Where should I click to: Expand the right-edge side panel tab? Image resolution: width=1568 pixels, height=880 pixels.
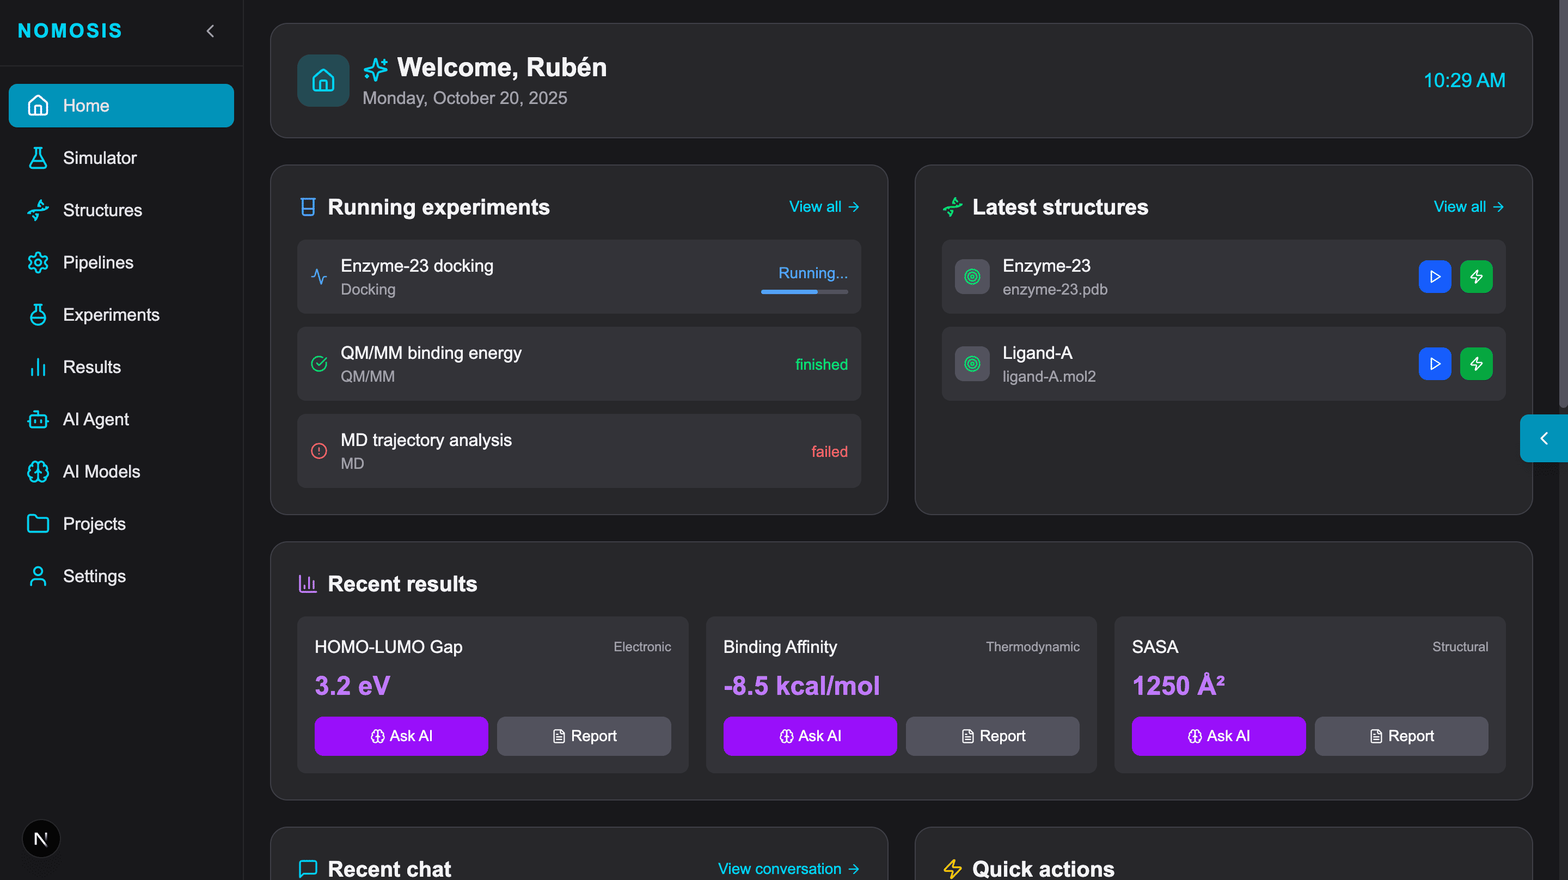(x=1543, y=438)
